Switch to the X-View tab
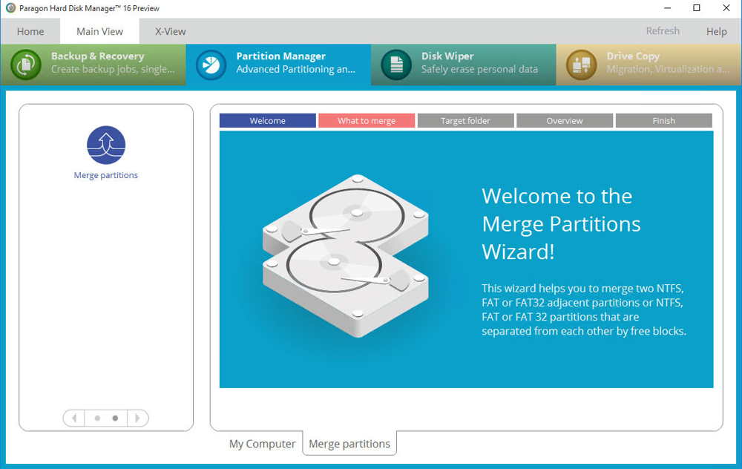Viewport: 742px width, 469px height. [170, 31]
